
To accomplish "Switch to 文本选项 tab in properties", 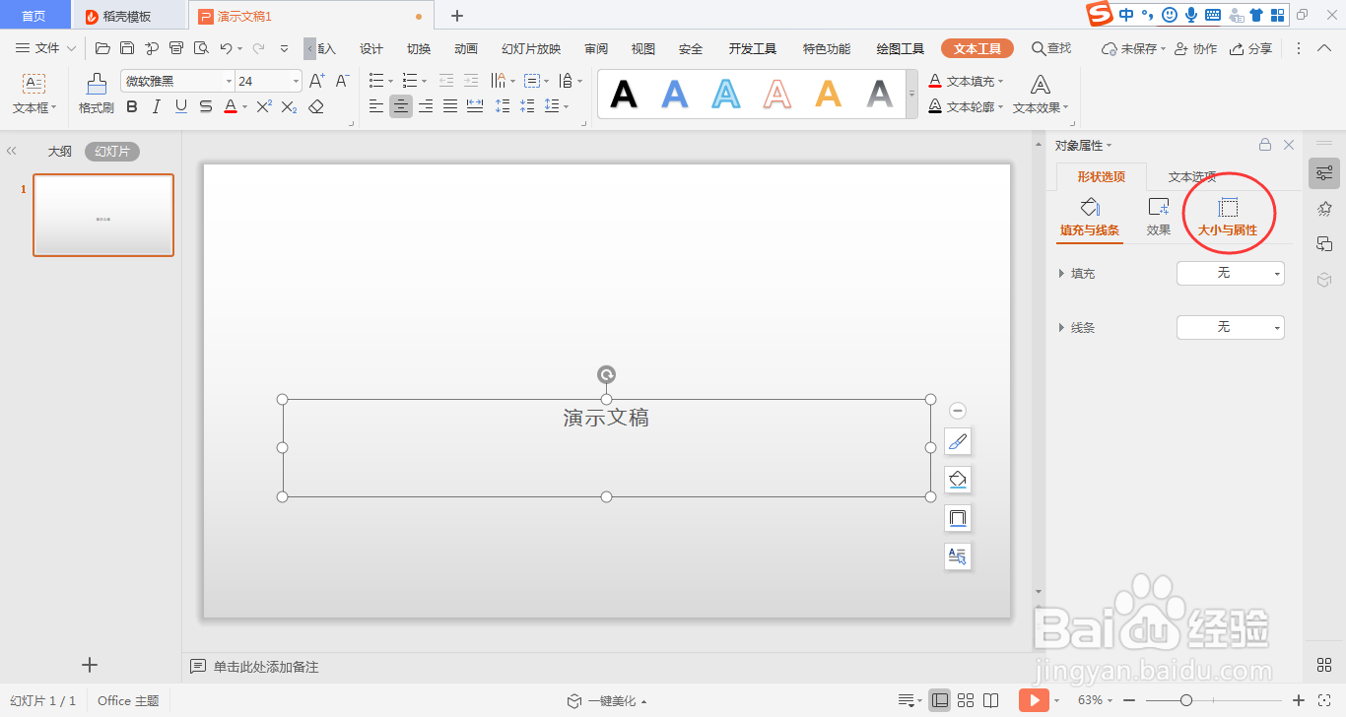I will click(x=1192, y=177).
